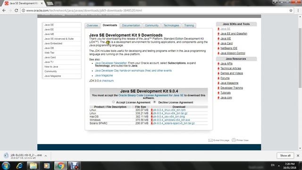Select Accept License Agreement radio button

(113, 102)
